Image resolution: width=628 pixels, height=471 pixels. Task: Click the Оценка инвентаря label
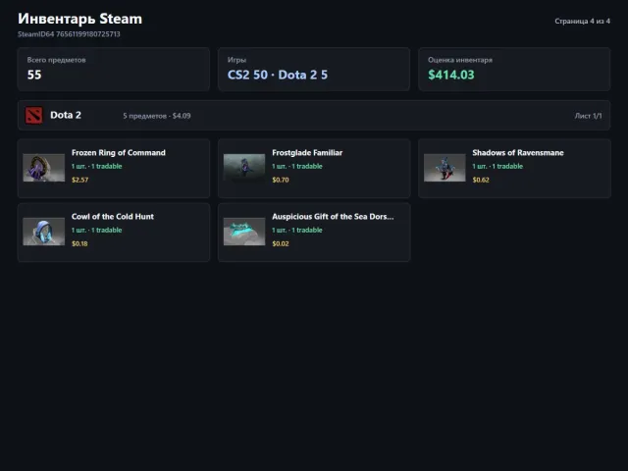click(460, 60)
